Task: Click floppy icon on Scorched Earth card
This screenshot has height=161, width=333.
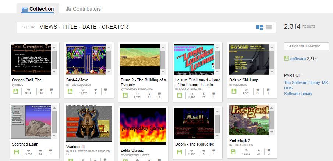Action: pyautogui.click(x=16, y=152)
